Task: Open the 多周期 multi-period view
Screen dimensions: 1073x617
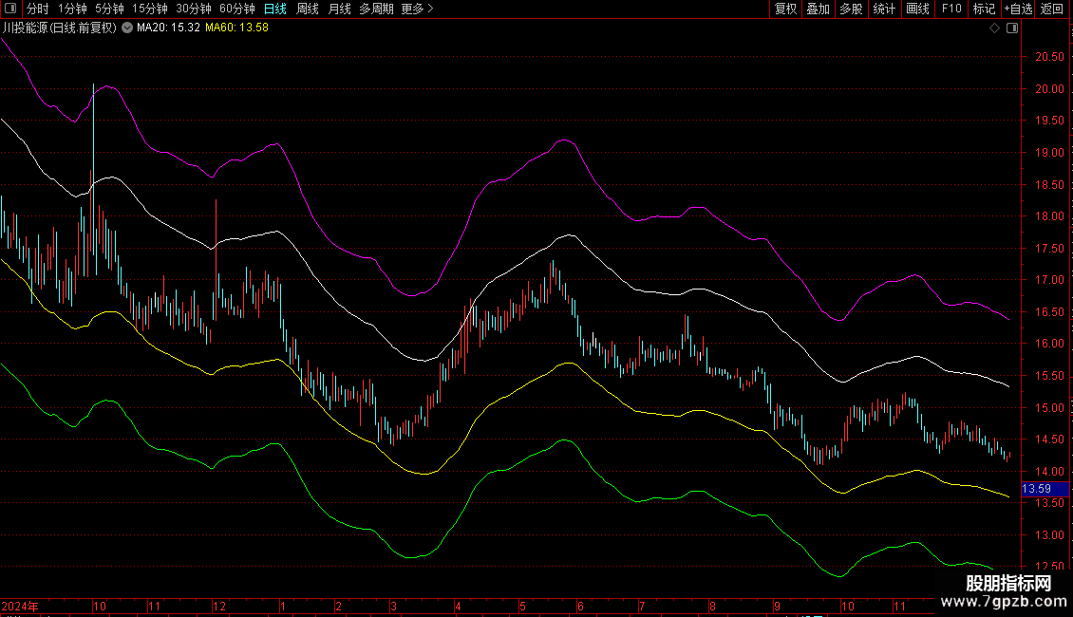Action: [x=376, y=9]
